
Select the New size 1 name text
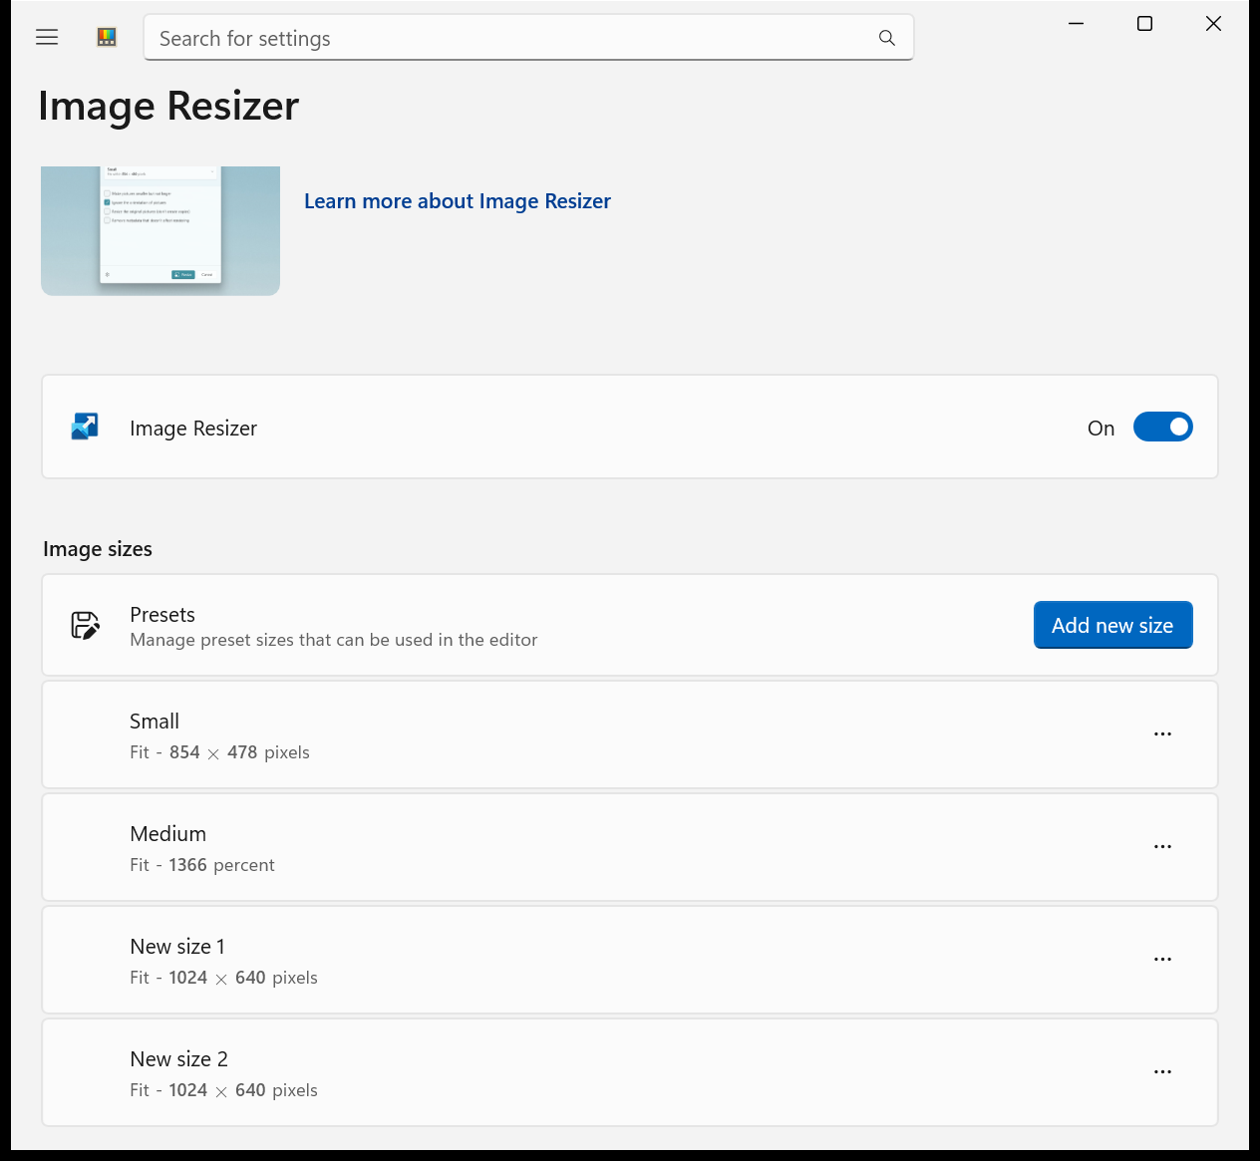[177, 947]
